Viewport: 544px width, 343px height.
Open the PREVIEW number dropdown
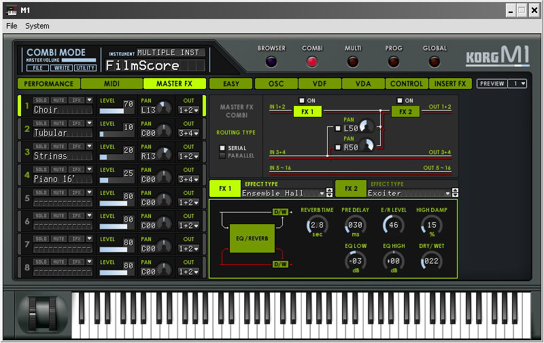(x=517, y=84)
